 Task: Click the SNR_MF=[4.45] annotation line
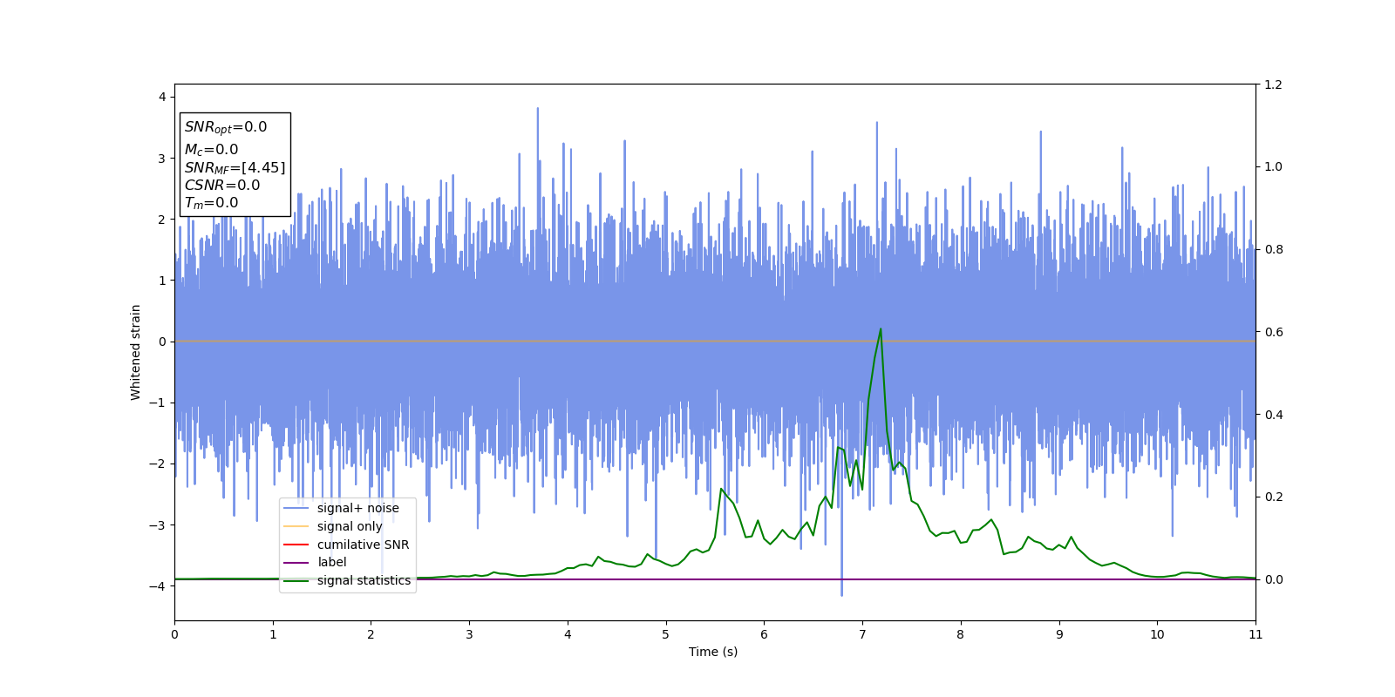[x=235, y=167]
